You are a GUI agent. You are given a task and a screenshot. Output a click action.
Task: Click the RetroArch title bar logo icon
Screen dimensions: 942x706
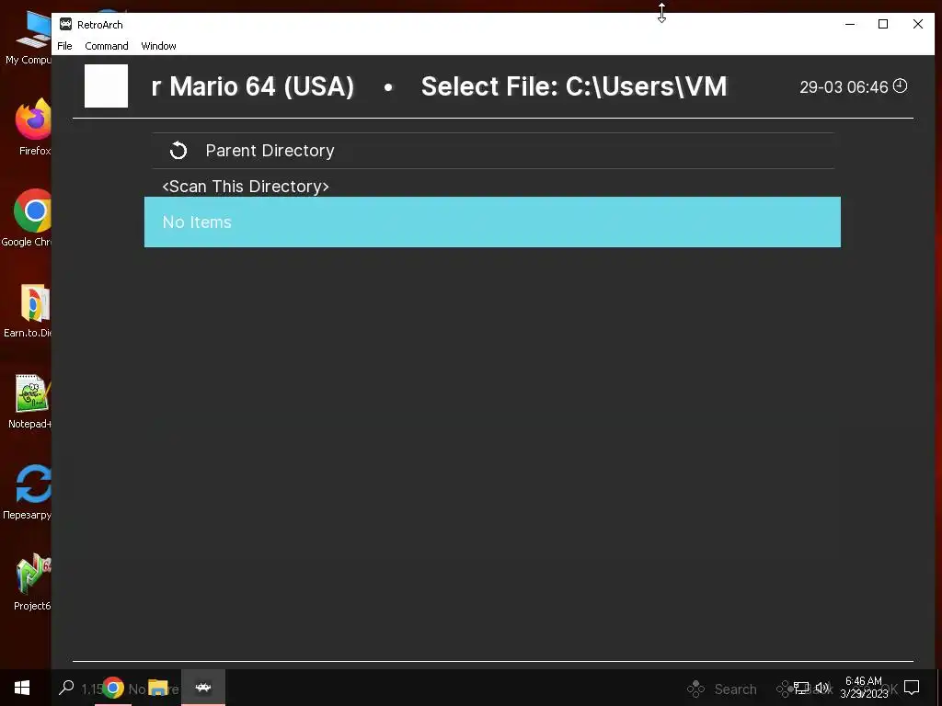point(65,24)
